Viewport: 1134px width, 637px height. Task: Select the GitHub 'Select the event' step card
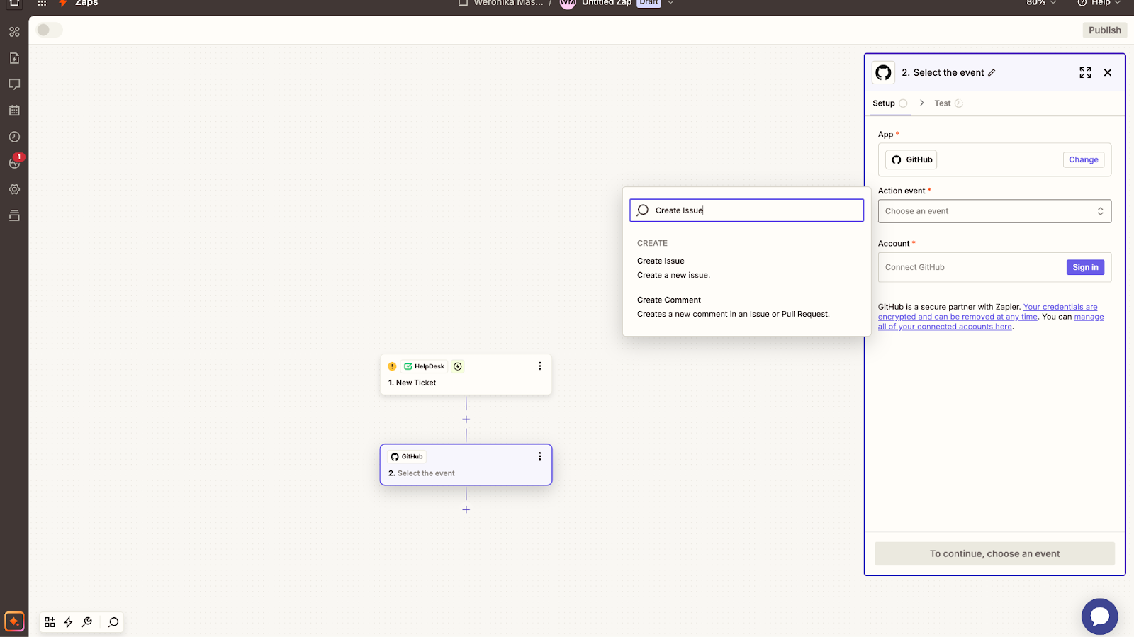[466, 465]
